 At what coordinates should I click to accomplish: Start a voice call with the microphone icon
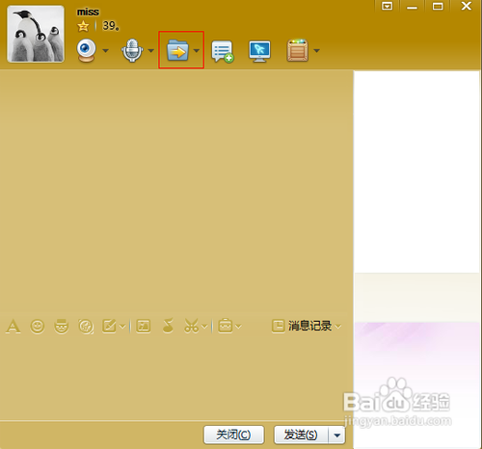[x=132, y=50]
